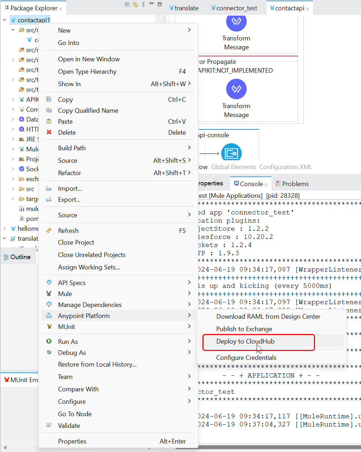Click the red Delete X icon

pyautogui.click(x=50, y=132)
